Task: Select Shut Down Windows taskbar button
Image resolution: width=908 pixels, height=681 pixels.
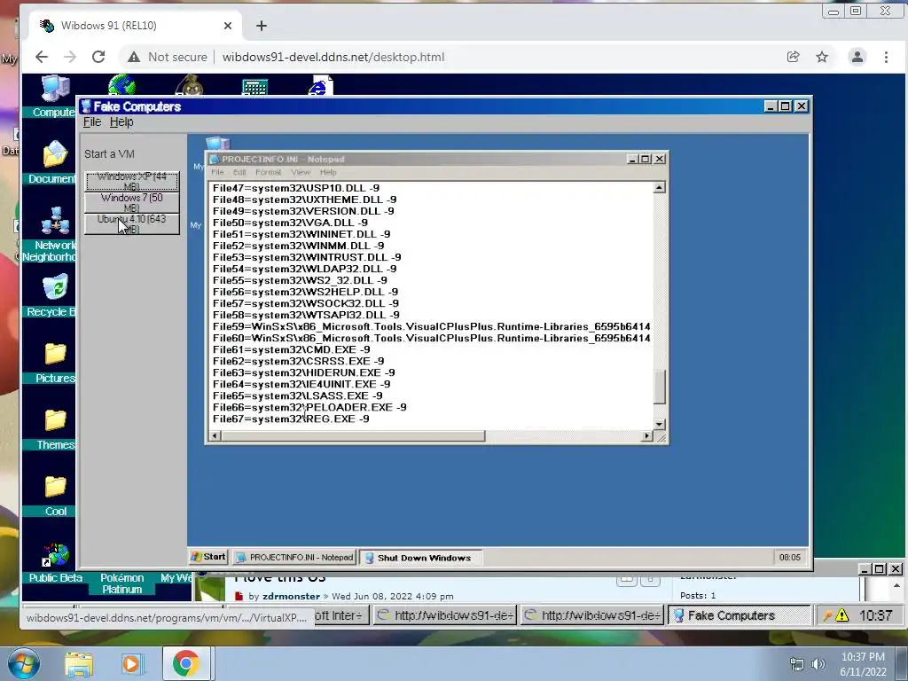Action: (x=421, y=558)
